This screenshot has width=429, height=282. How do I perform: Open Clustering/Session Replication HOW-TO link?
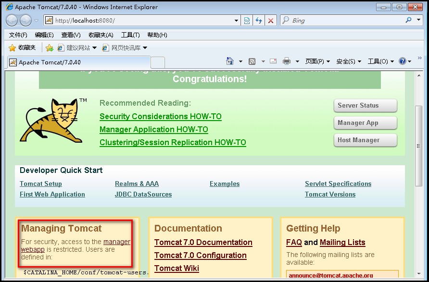point(173,142)
